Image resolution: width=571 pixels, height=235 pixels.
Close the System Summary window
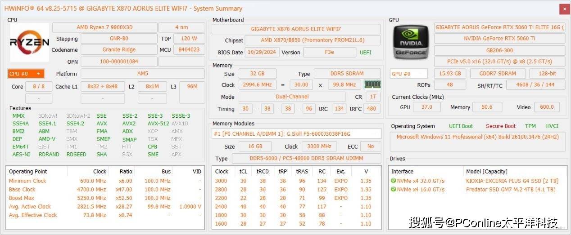point(564,9)
